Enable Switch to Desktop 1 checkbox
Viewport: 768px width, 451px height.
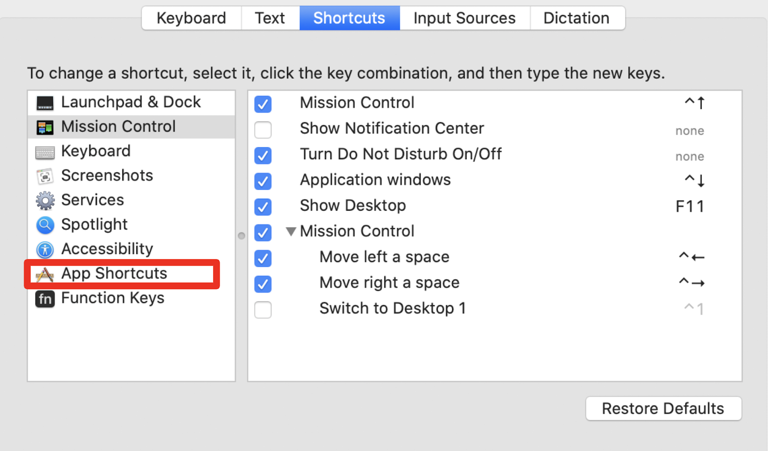click(x=263, y=309)
